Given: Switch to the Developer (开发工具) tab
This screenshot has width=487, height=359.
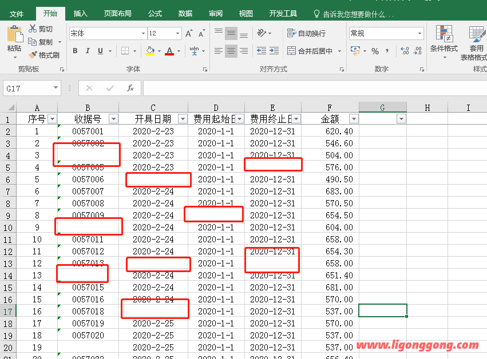Looking at the screenshot, I should pyautogui.click(x=283, y=14).
